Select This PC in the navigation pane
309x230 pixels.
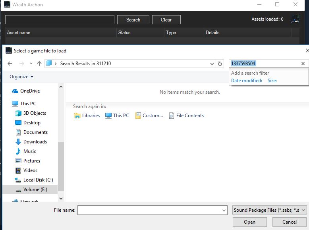coord(24,103)
